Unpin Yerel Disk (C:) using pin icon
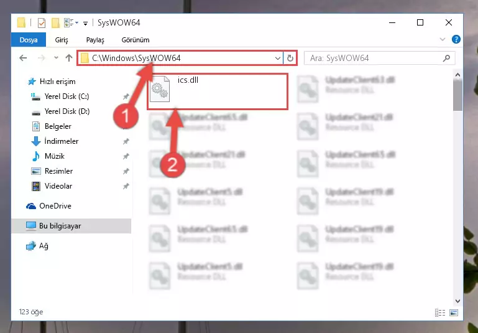Screen dimensions: 478x333 126,96
